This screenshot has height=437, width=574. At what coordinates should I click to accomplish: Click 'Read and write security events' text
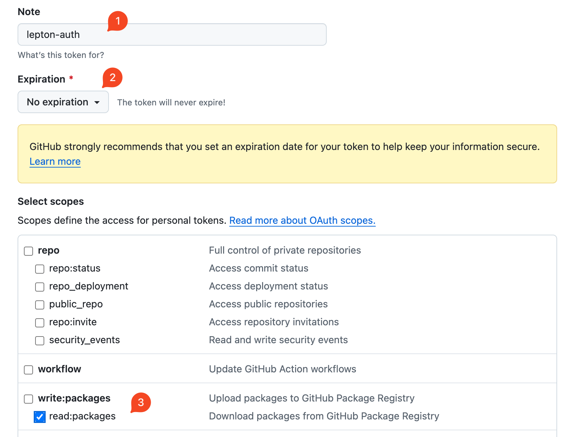click(278, 340)
